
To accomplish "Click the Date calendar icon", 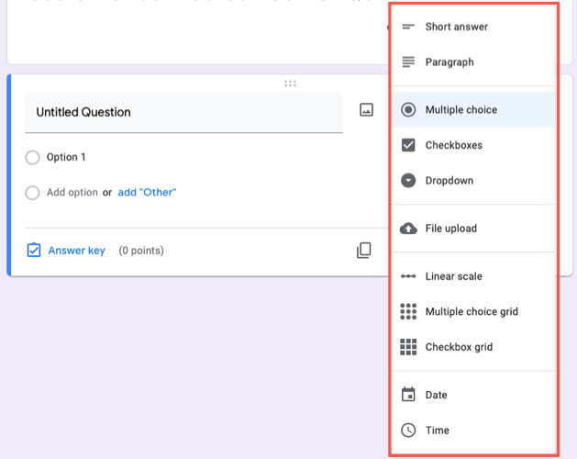I will (x=409, y=395).
